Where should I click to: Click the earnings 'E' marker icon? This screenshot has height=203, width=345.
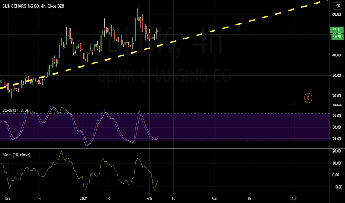pyautogui.click(x=308, y=98)
